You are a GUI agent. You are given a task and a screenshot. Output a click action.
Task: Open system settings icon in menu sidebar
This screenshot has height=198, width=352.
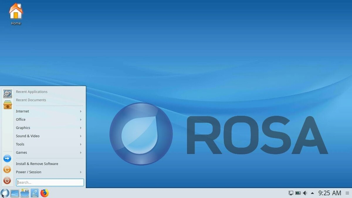pos(8,94)
